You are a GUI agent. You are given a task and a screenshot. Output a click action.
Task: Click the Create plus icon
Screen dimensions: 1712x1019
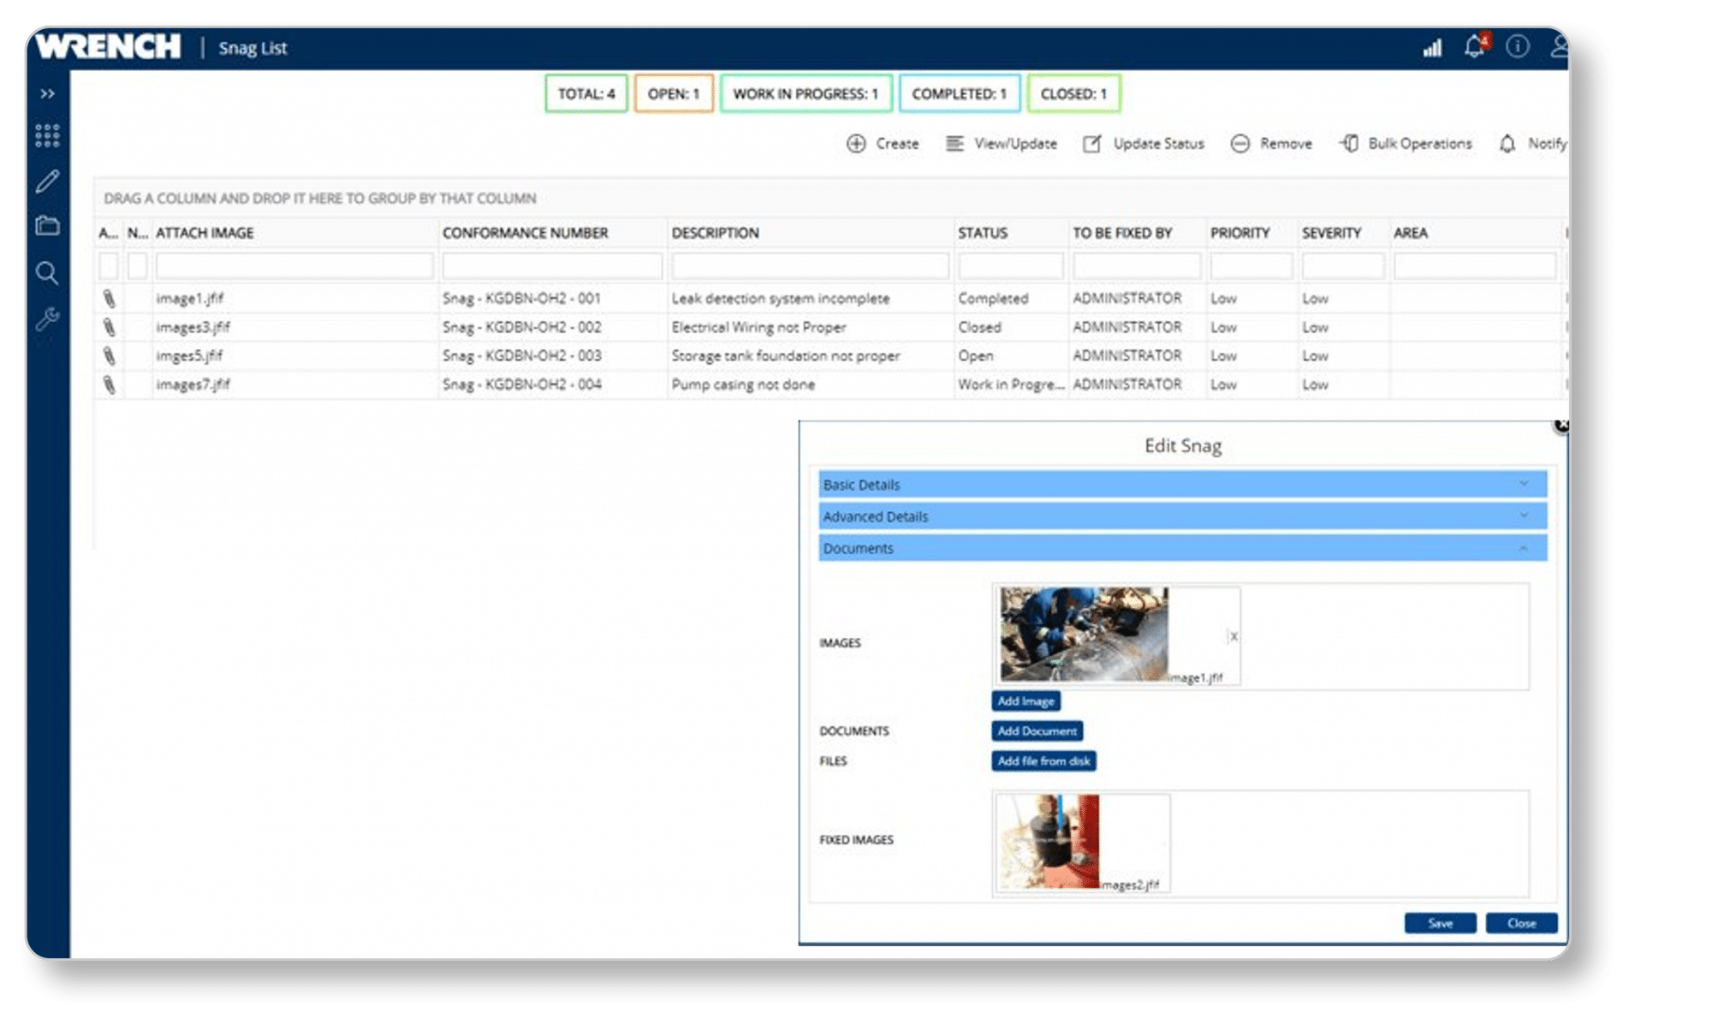click(856, 144)
